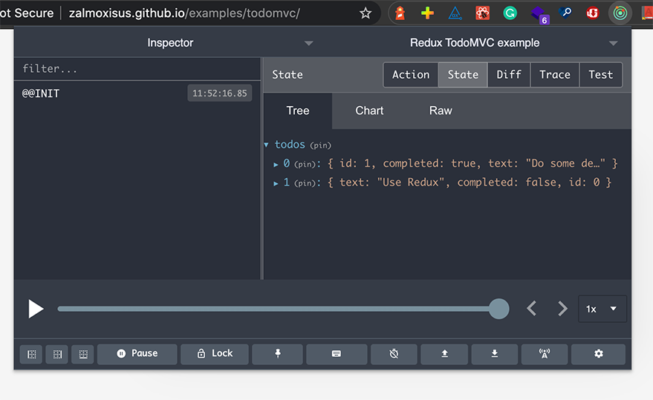Open the Grammarly extension icon

(510, 13)
